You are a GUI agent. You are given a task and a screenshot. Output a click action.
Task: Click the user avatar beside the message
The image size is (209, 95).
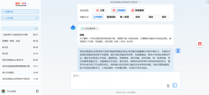(178, 51)
